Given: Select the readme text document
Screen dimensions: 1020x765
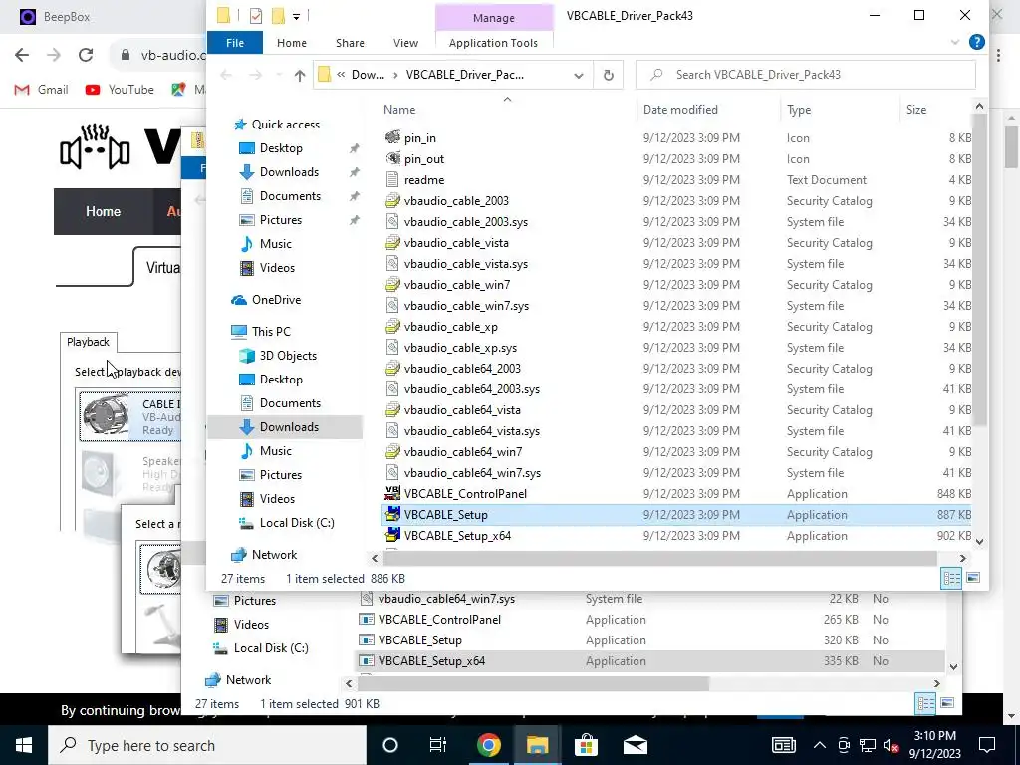Looking at the screenshot, I should point(424,180).
